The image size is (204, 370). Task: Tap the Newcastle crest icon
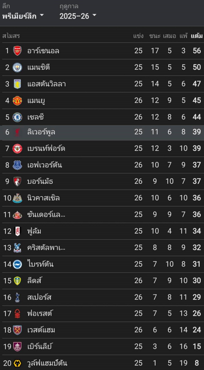(x=17, y=198)
